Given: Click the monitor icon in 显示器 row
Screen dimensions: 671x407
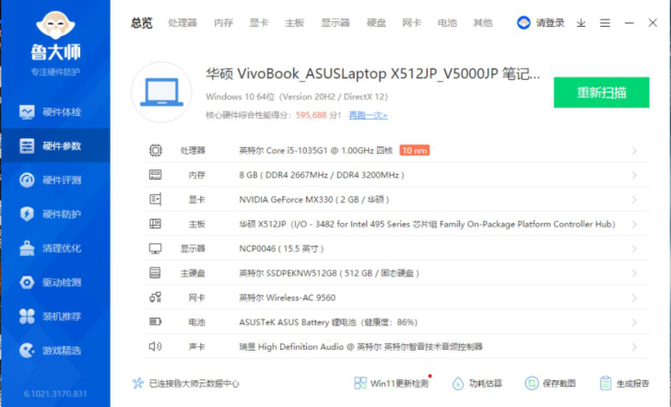Looking at the screenshot, I should coord(156,249).
